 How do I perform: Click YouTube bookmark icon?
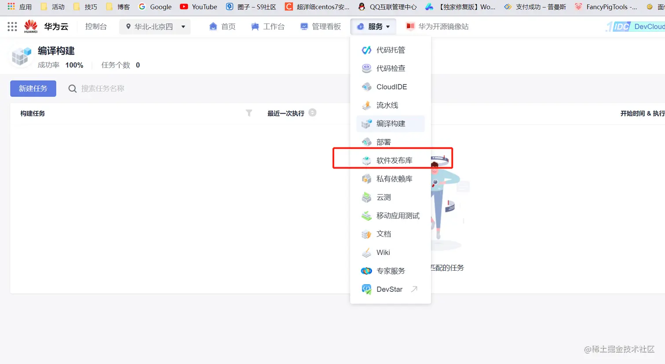pos(184,7)
